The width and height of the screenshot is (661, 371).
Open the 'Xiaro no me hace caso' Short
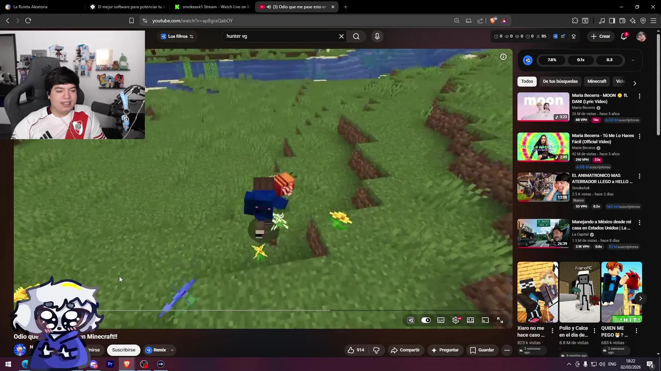pos(538,292)
